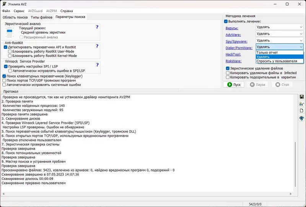
Task: Open the AdvWare action dropdown
Action: [280, 34]
